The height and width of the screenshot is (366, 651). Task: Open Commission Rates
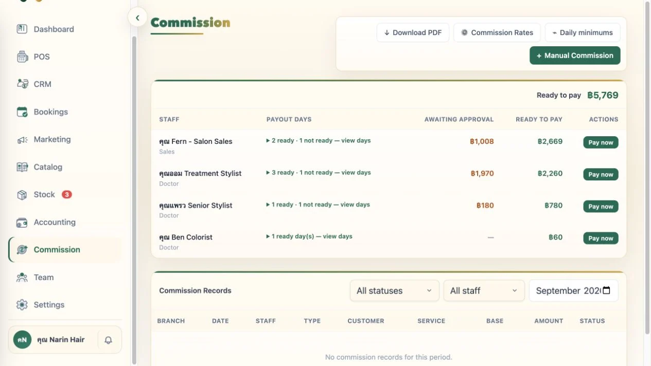[x=497, y=32]
